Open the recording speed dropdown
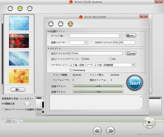Viewport: 164px width, 137px height. (x=86, y=42)
